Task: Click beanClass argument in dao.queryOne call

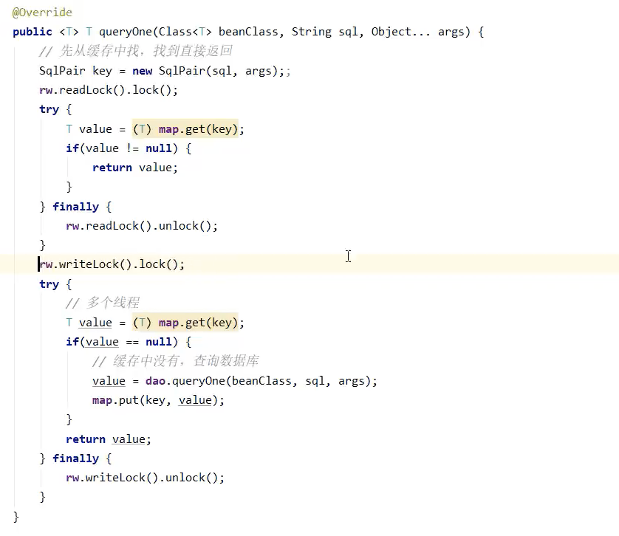Action: tap(261, 381)
